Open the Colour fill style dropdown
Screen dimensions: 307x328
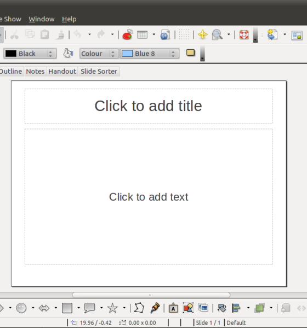coord(99,54)
